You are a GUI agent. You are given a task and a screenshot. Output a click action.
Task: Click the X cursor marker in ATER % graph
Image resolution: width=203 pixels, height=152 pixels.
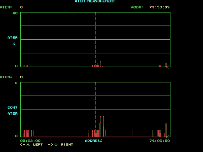[x=167, y=67]
